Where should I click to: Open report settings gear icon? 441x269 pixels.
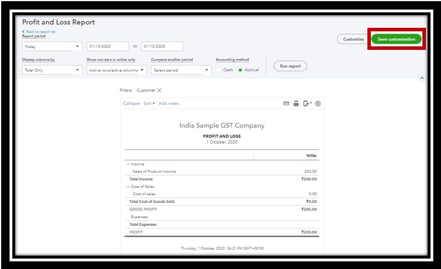point(318,104)
